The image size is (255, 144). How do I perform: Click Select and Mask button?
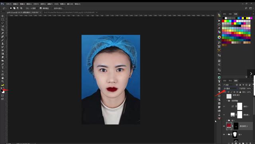click(58, 8)
